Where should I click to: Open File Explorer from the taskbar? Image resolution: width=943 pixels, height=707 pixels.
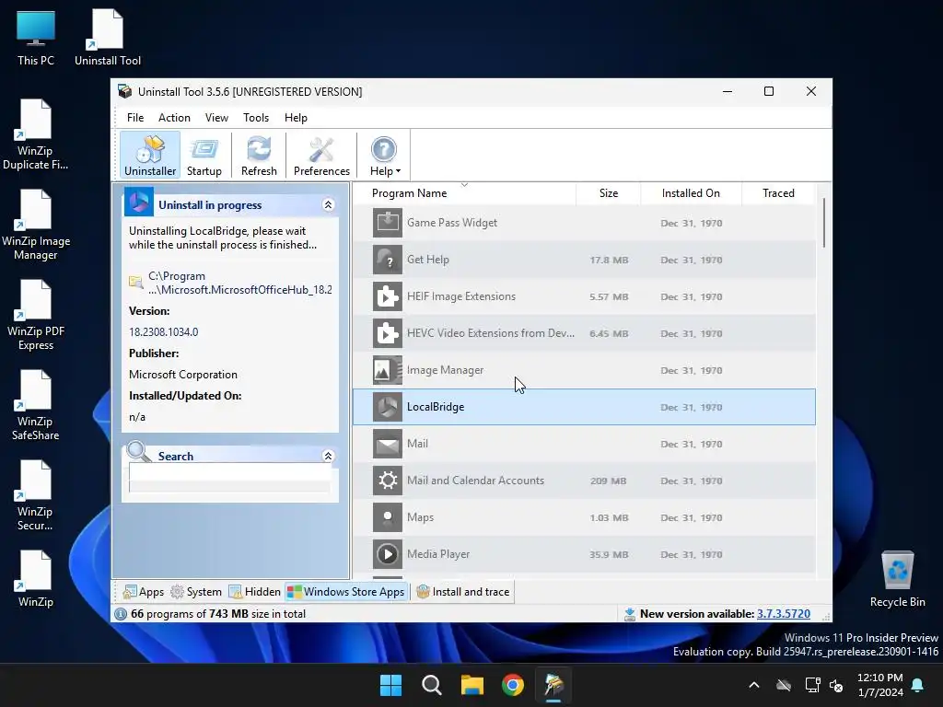(x=472, y=685)
